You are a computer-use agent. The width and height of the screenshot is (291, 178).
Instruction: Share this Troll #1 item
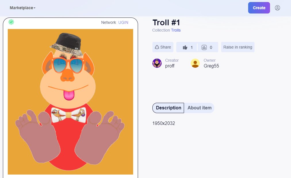[x=163, y=47]
